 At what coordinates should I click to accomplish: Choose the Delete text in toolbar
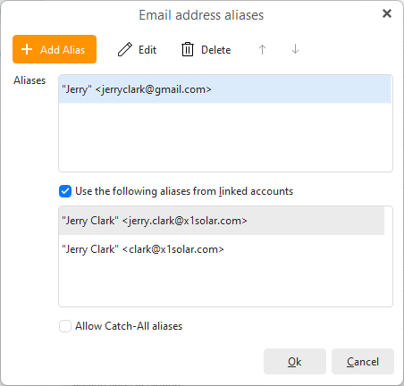coord(216,50)
